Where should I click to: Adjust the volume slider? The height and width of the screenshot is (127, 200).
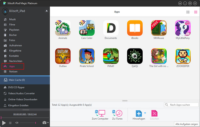tap(28, 123)
